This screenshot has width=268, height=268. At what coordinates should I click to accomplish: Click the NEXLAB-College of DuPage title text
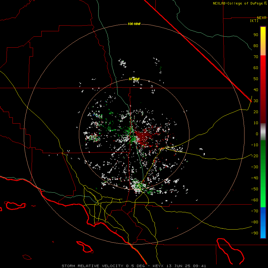(x=239, y=3)
